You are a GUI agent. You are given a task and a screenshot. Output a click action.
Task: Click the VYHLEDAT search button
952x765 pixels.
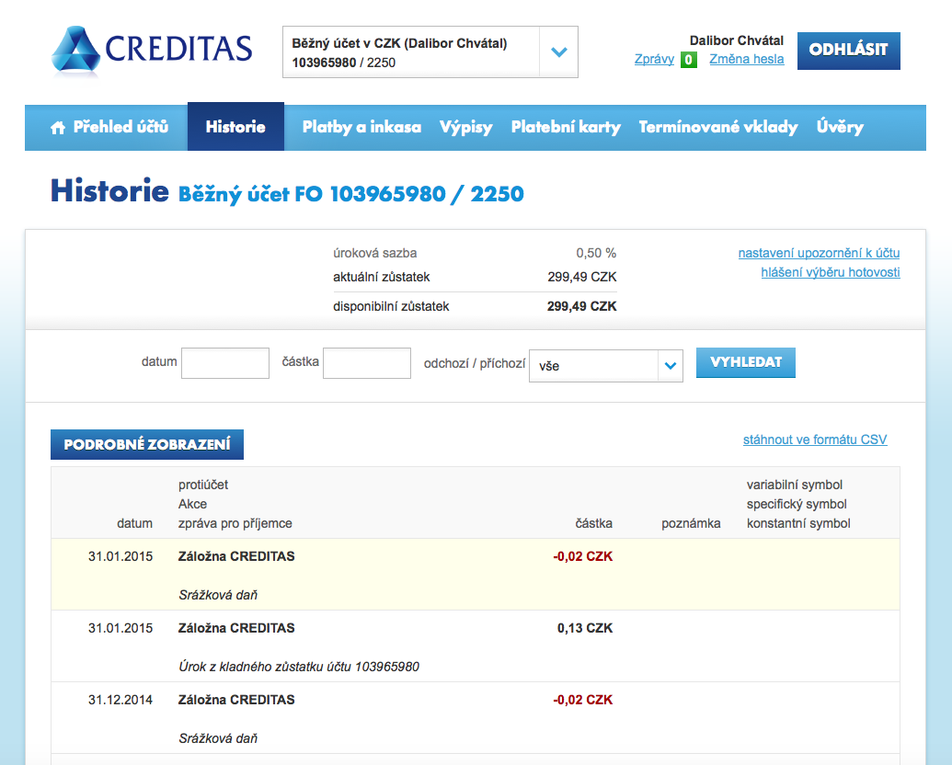click(x=746, y=362)
